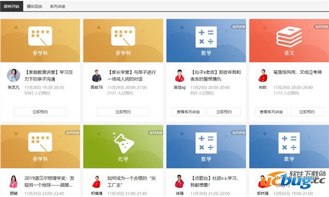Open the 系列讲座 tab
Image resolution: width=329 pixels, height=197 pixels.
point(58,6)
